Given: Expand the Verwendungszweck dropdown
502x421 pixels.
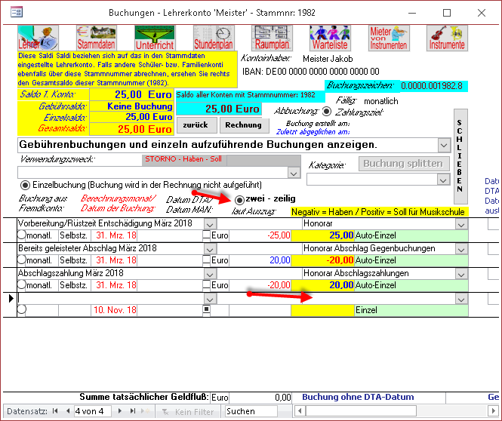Looking at the screenshot, I should coord(294,173).
